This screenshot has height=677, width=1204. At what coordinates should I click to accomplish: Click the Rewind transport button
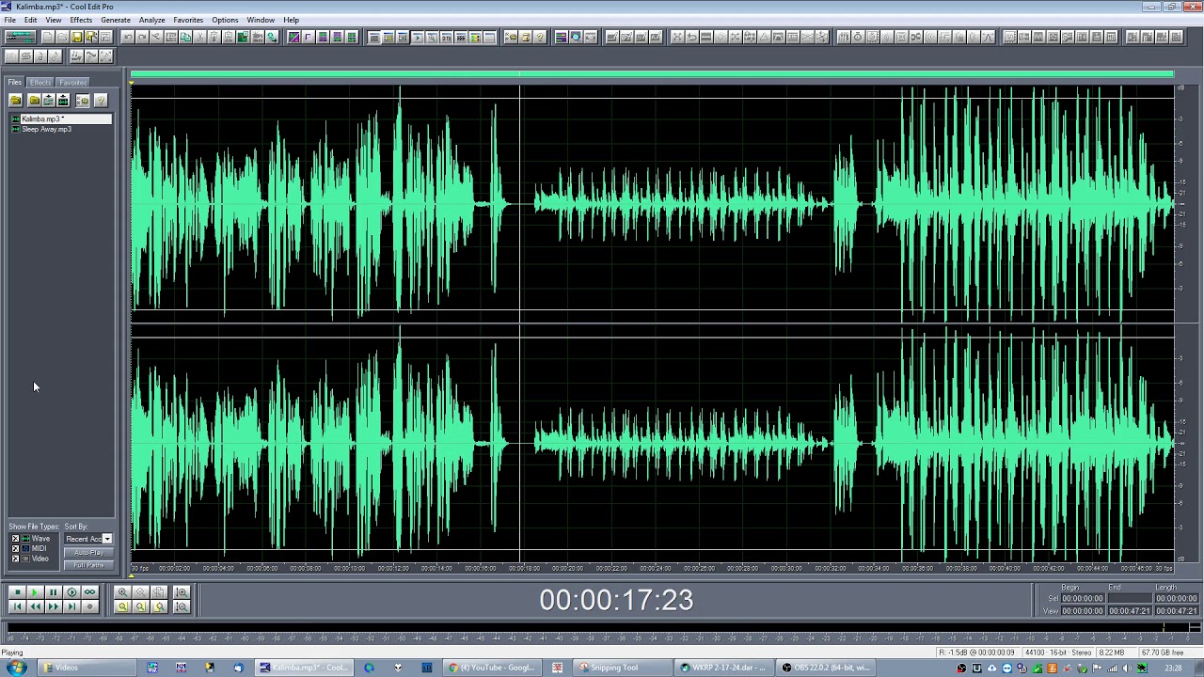pos(35,606)
